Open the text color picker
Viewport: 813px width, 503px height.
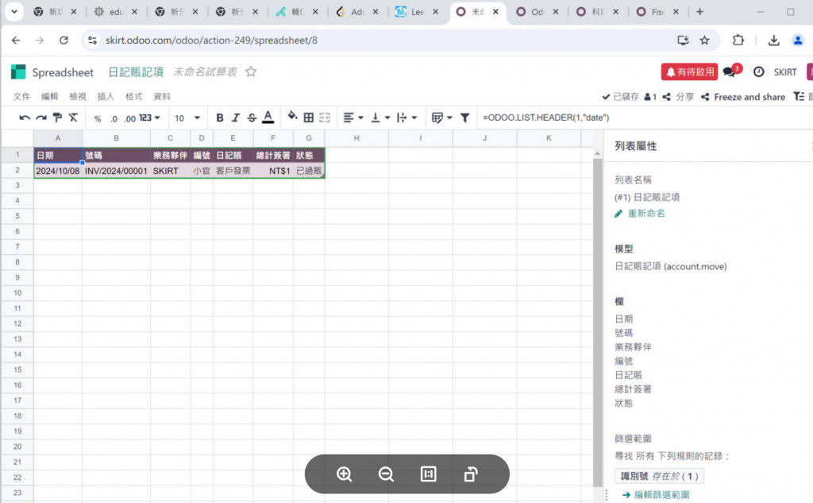click(x=268, y=118)
